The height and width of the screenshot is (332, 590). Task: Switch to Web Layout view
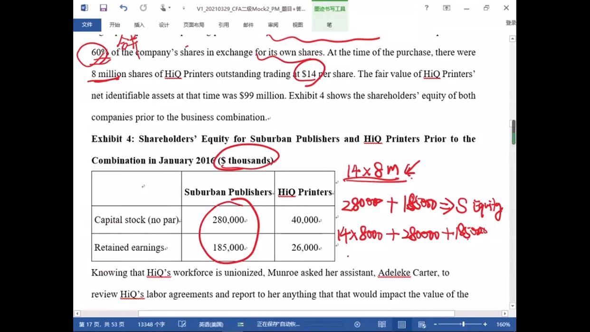(x=422, y=324)
